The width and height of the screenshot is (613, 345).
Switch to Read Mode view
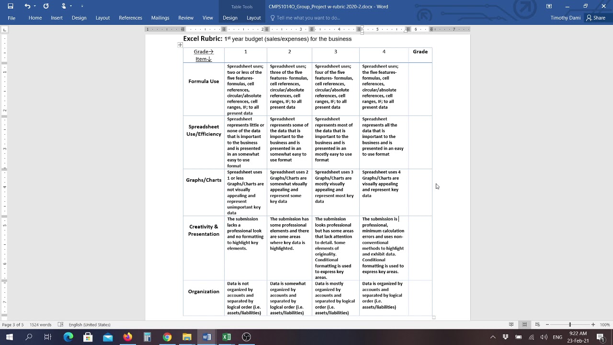[511, 324]
